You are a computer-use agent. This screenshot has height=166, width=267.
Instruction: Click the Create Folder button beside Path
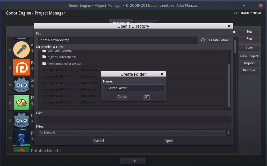(x=219, y=40)
